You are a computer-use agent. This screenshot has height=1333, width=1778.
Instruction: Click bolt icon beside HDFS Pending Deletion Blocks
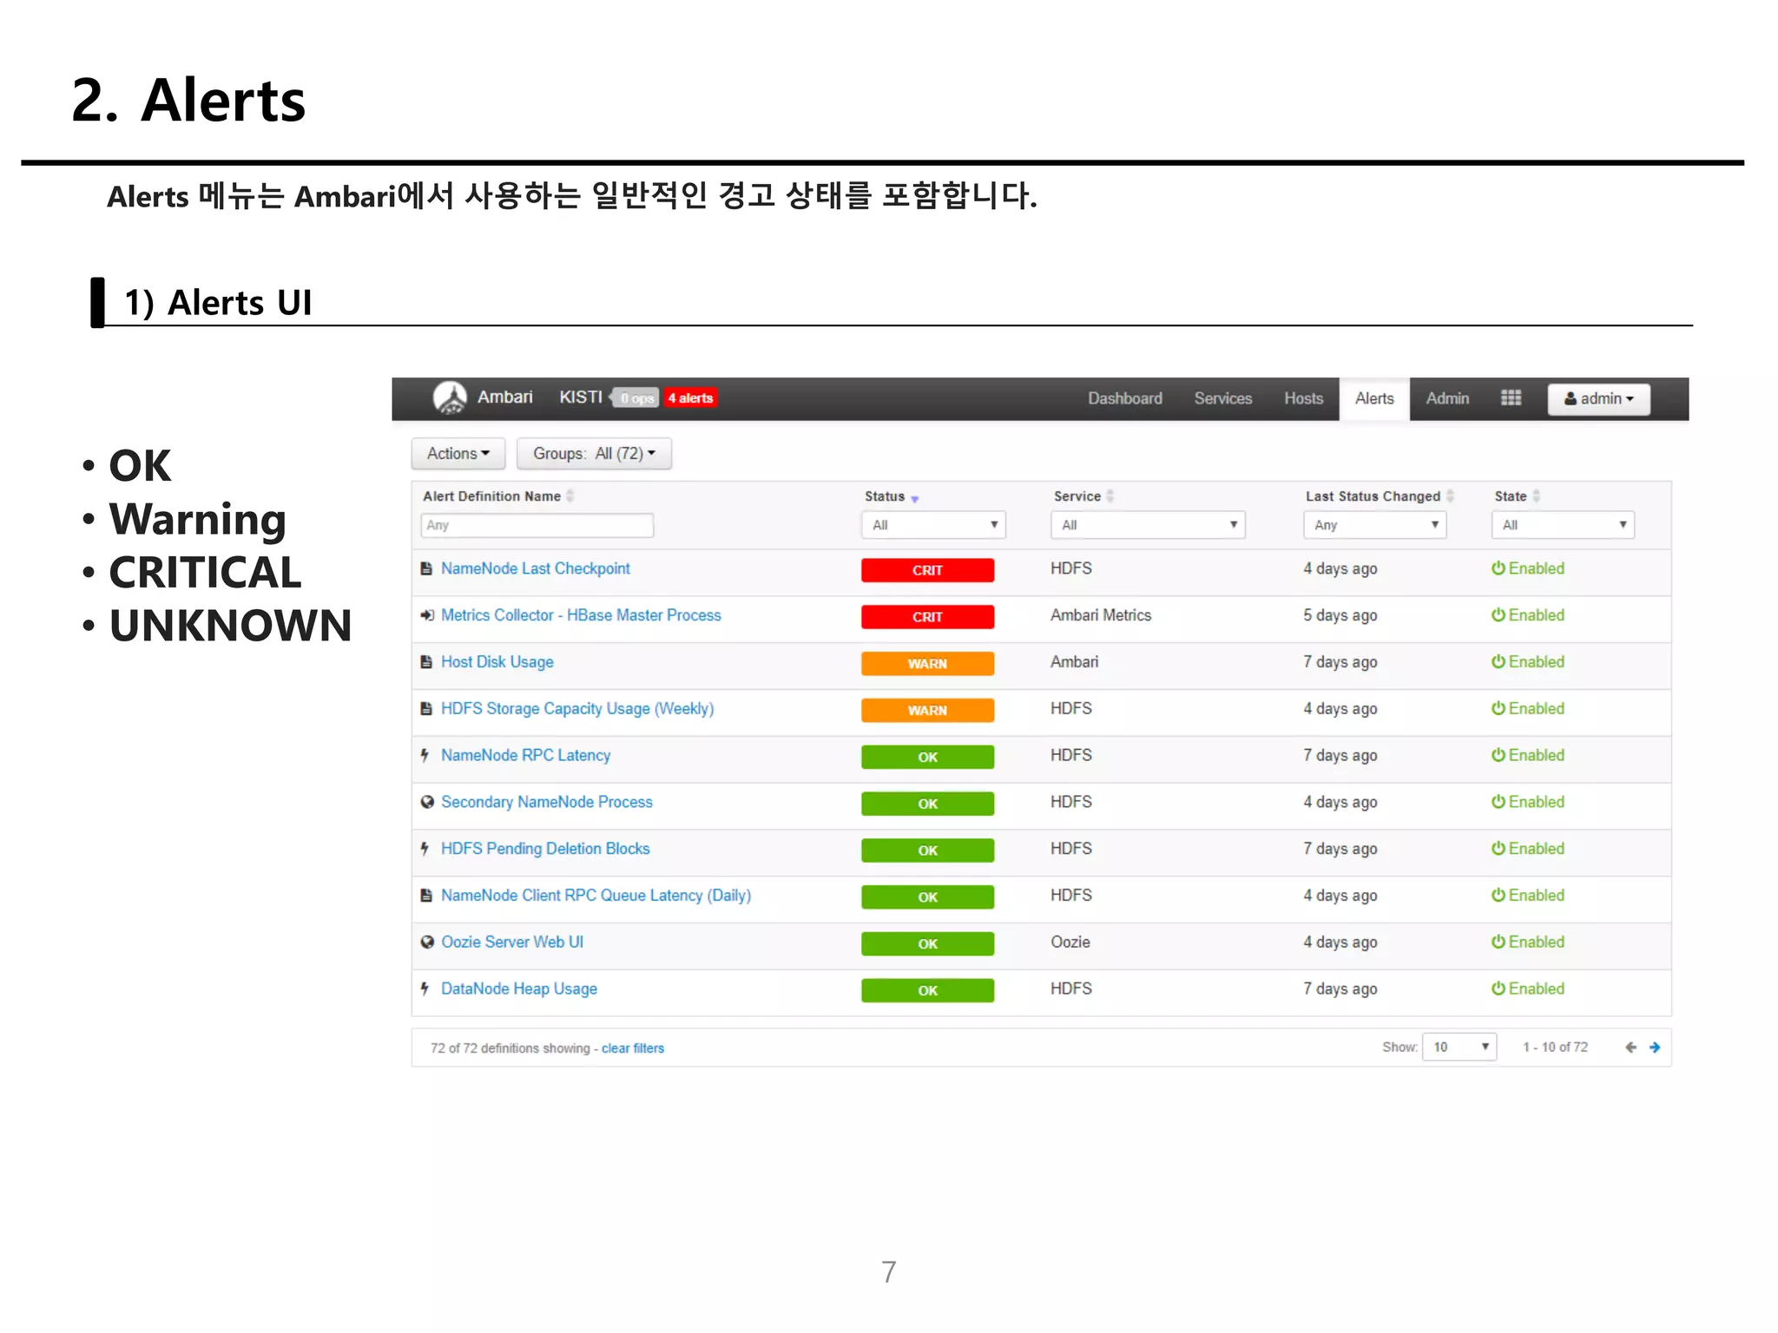(x=425, y=849)
